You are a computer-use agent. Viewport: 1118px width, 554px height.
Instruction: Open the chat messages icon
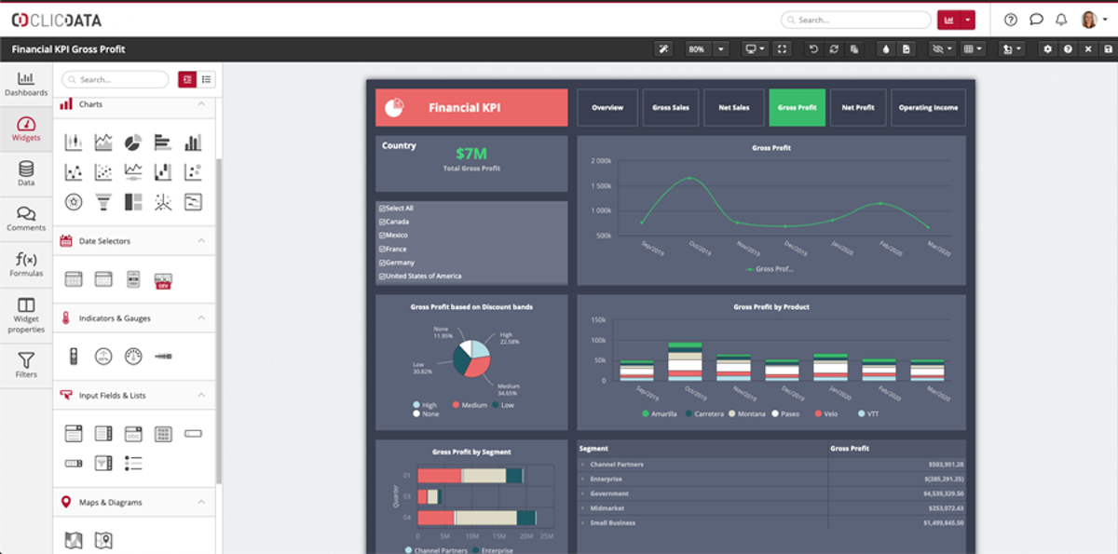pos(1036,20)
